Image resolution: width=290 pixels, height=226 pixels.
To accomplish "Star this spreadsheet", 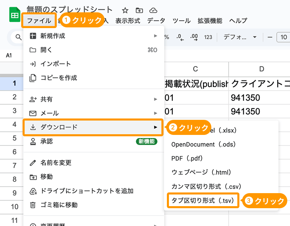I will tap(125, 10).
